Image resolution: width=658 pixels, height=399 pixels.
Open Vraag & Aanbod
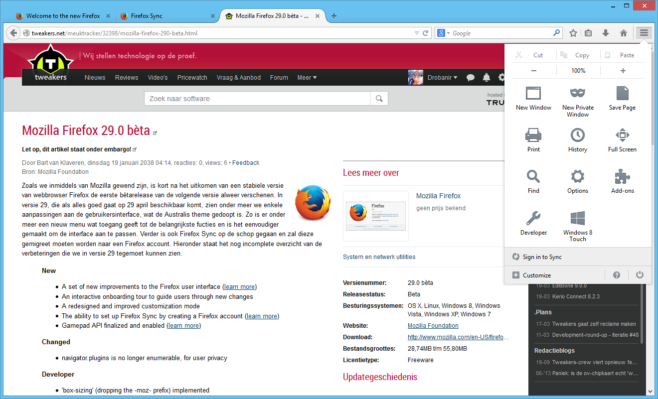pyautogui.click(x=239, y=77)
